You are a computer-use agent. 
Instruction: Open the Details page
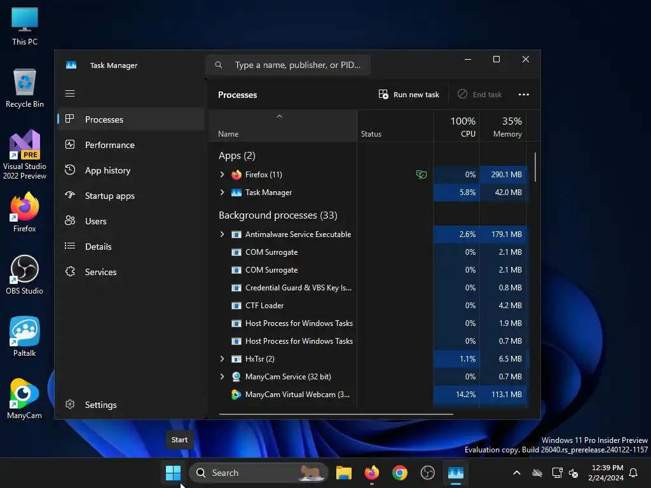(131, 247)
